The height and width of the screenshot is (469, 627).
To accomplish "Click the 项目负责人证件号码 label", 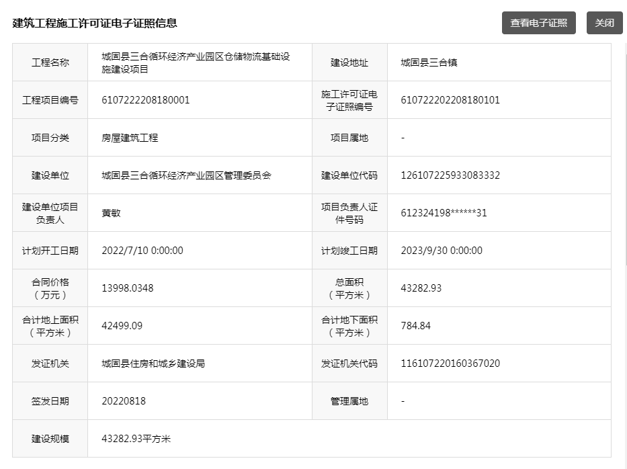I will coord(349,213).
